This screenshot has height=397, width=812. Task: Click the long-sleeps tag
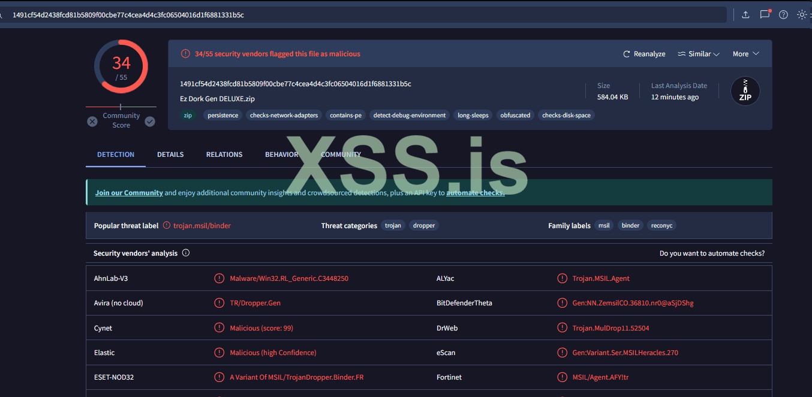click(473, 116)
